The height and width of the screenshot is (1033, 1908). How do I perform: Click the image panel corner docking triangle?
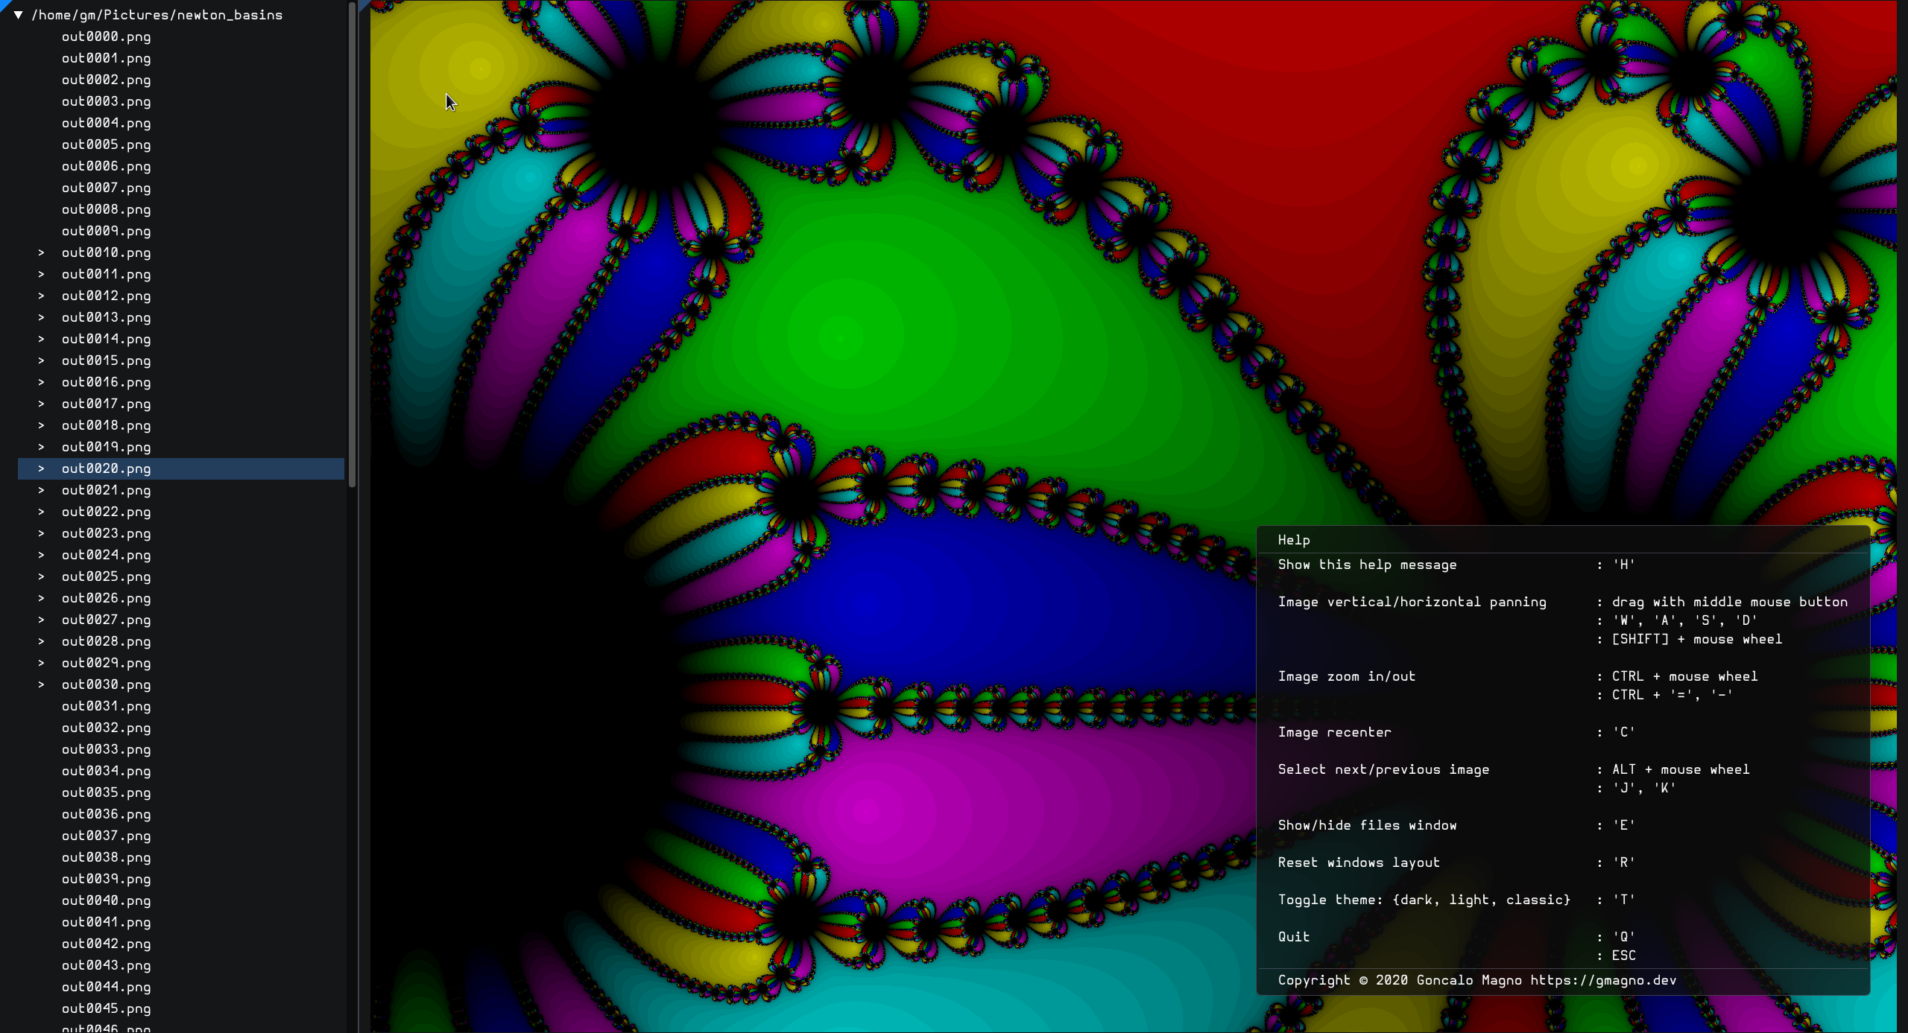click(363, 4)
